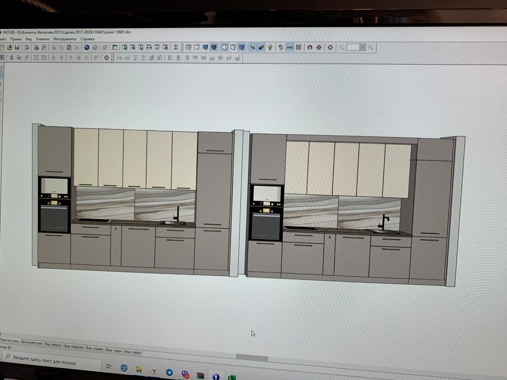Switch to the Вид сверху tab
507x380 pixels.
[53, 345]
